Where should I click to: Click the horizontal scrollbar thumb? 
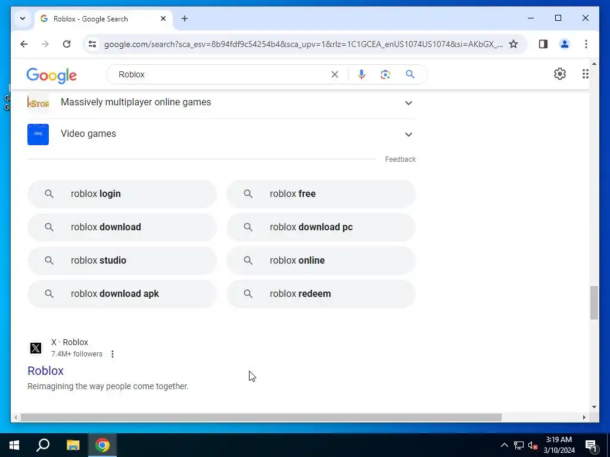coord(261,417)
